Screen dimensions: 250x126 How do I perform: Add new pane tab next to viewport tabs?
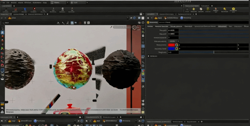tap(47, 14)
